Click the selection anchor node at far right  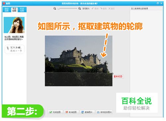[113, 73]
